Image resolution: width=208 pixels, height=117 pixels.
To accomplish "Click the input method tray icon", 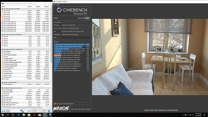I will point(193,115).
